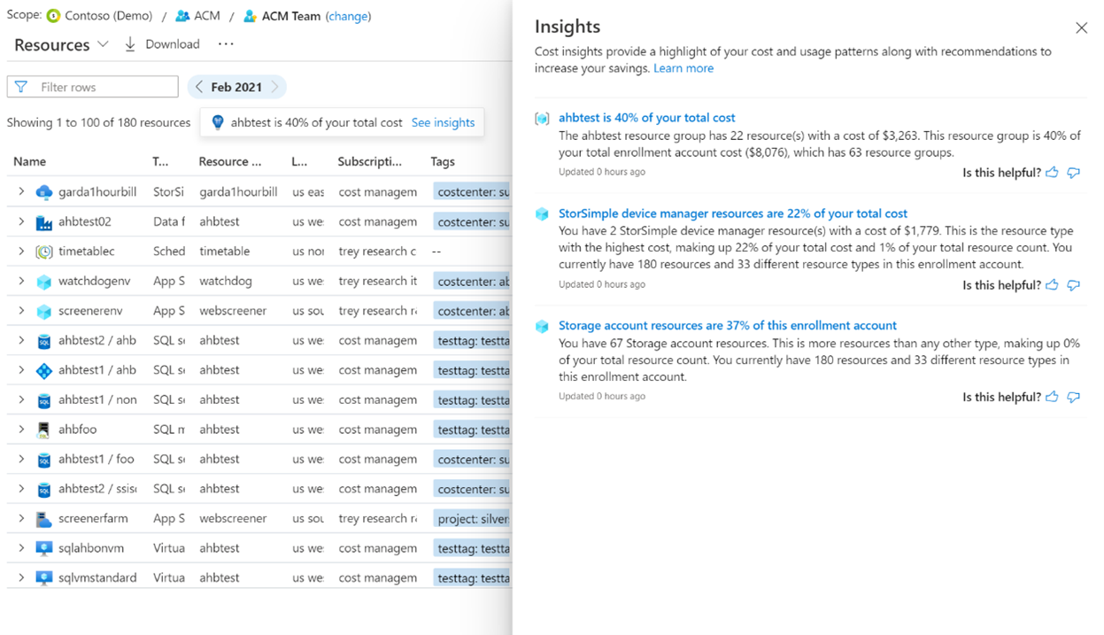Thumbs down the Storage account insight
This screenshot has width=1104, height=635.
(x=1073, y=397)
